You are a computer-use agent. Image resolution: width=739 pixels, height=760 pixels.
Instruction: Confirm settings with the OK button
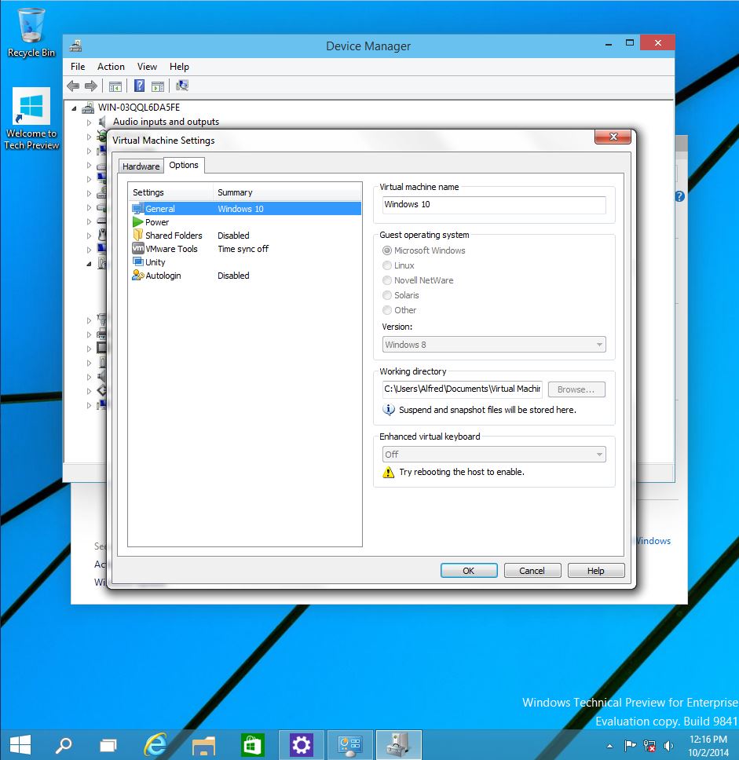[468, 571]
